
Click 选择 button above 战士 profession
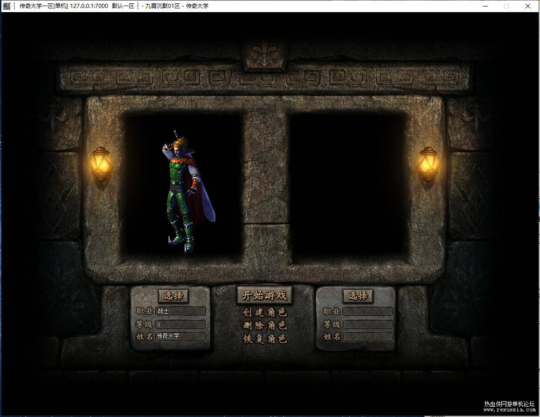tap(173, 296)
